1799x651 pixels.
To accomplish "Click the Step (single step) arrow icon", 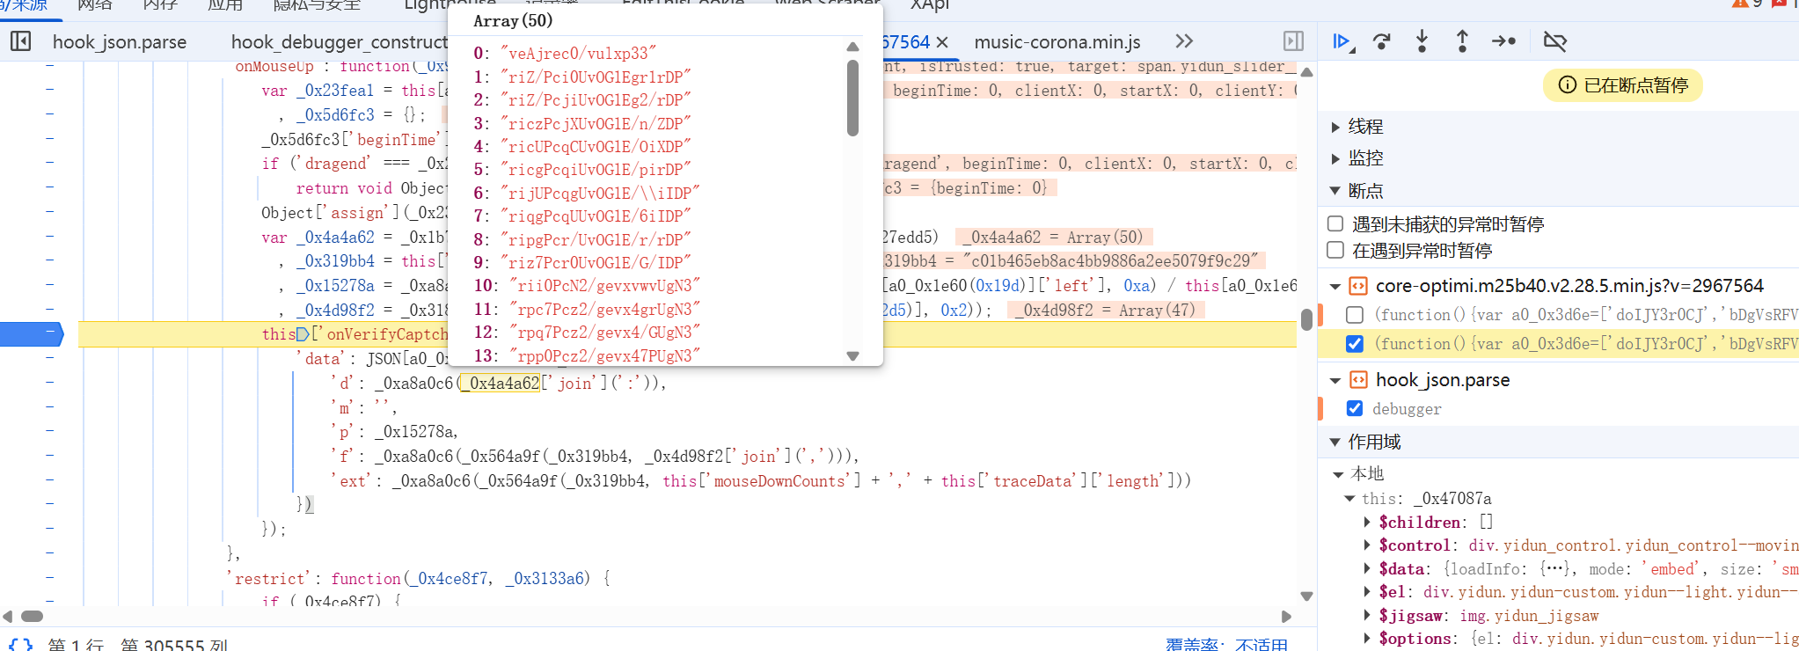I will tap(1503, 41).
